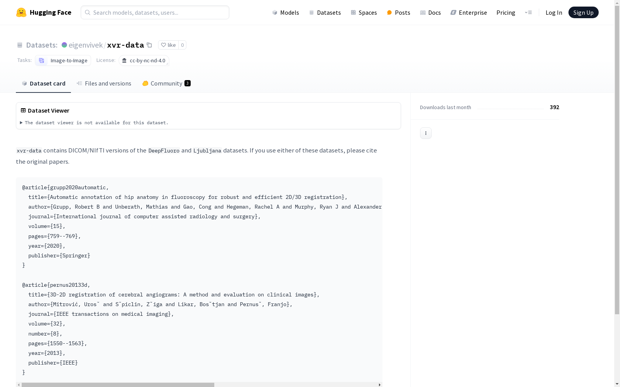Click the Ljubljana inline code text
Screen dimensions: 620x387
(207, 151)
